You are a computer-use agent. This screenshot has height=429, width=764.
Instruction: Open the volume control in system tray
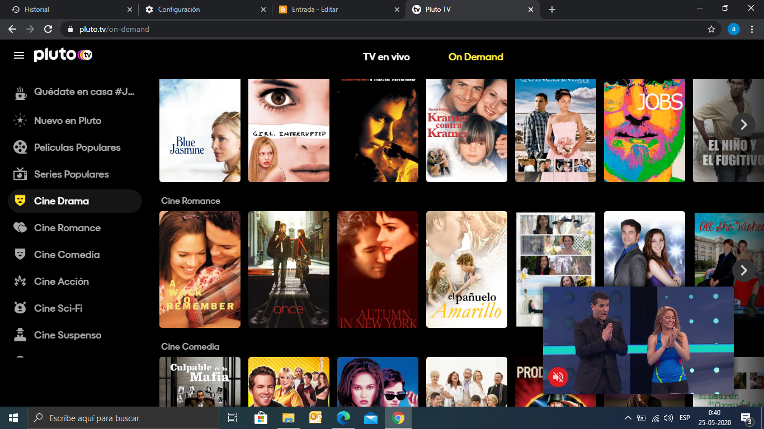pyautogui.click(x=668, y=418)
